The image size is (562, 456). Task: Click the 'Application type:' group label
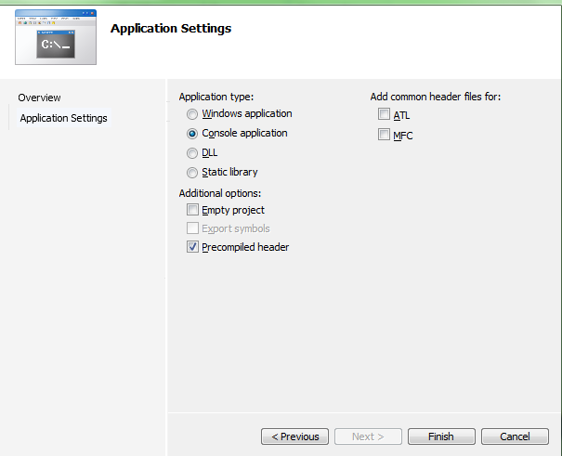[216, 97]
